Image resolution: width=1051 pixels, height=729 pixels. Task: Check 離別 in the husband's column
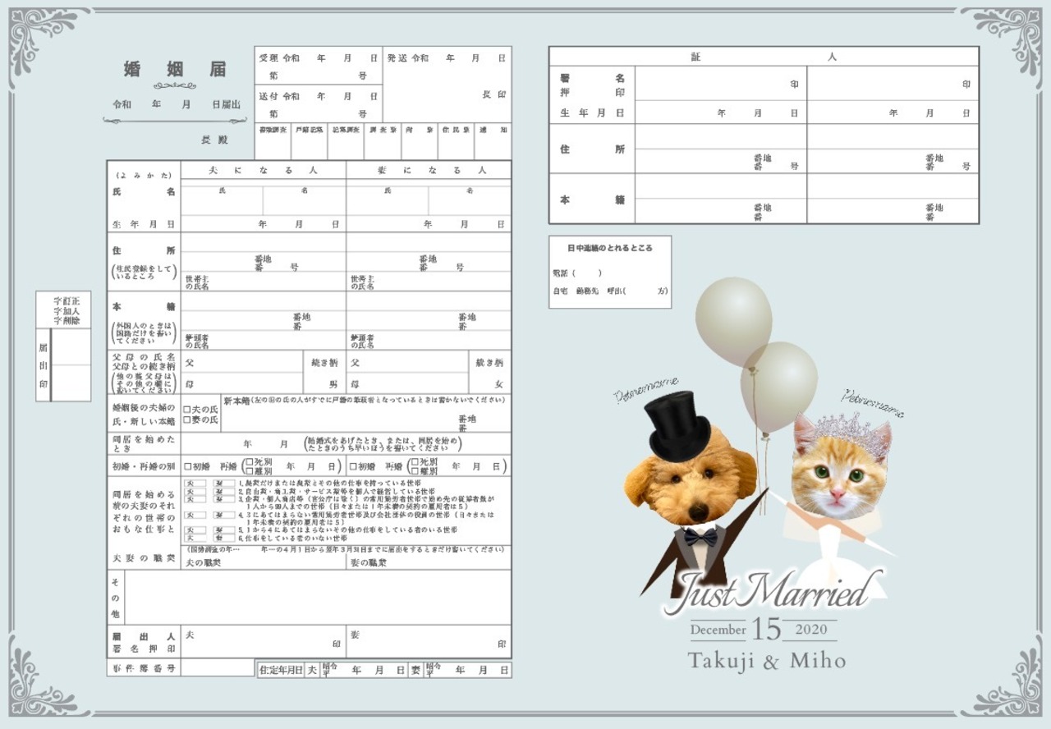click(248, 471)
